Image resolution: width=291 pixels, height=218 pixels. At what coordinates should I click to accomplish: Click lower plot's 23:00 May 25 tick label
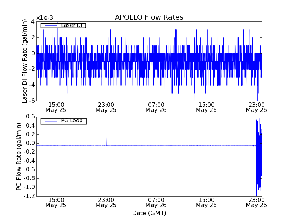[106, 202]
